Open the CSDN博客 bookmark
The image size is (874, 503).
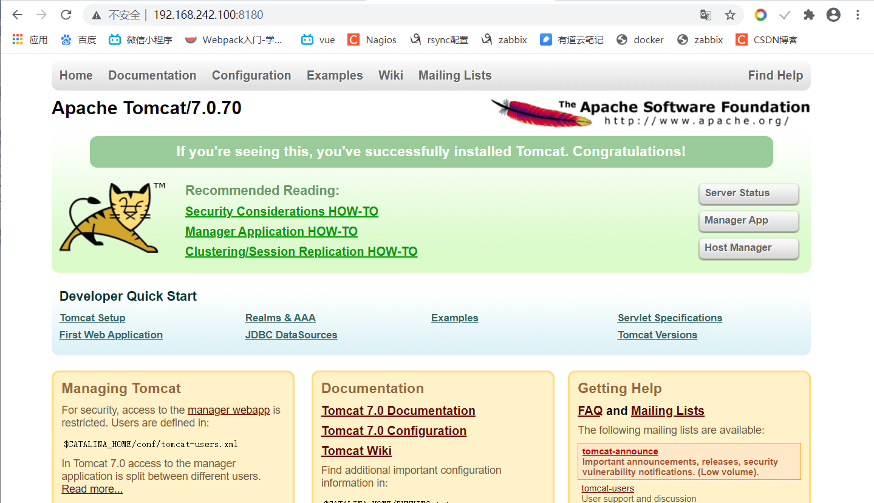[766, 39]
